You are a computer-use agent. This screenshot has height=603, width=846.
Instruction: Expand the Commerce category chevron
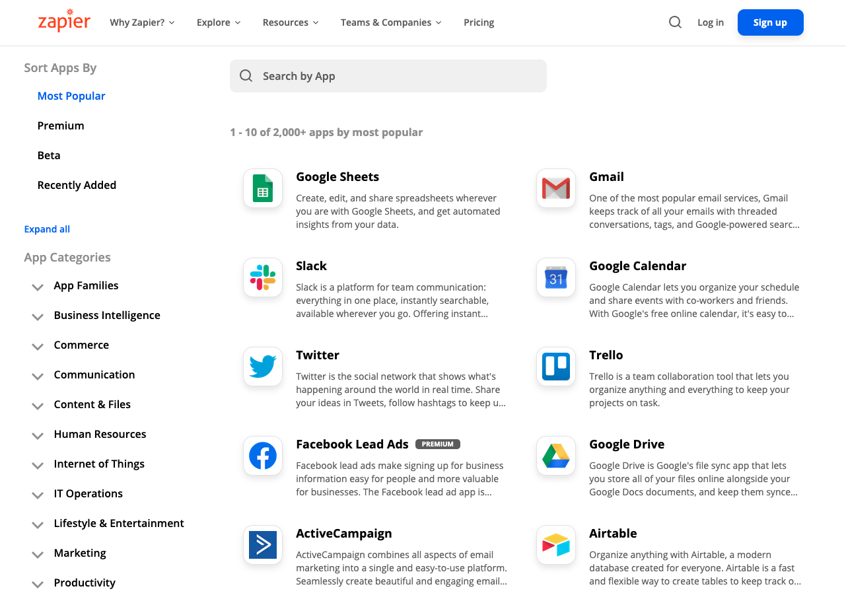click(x=38, y=346)
